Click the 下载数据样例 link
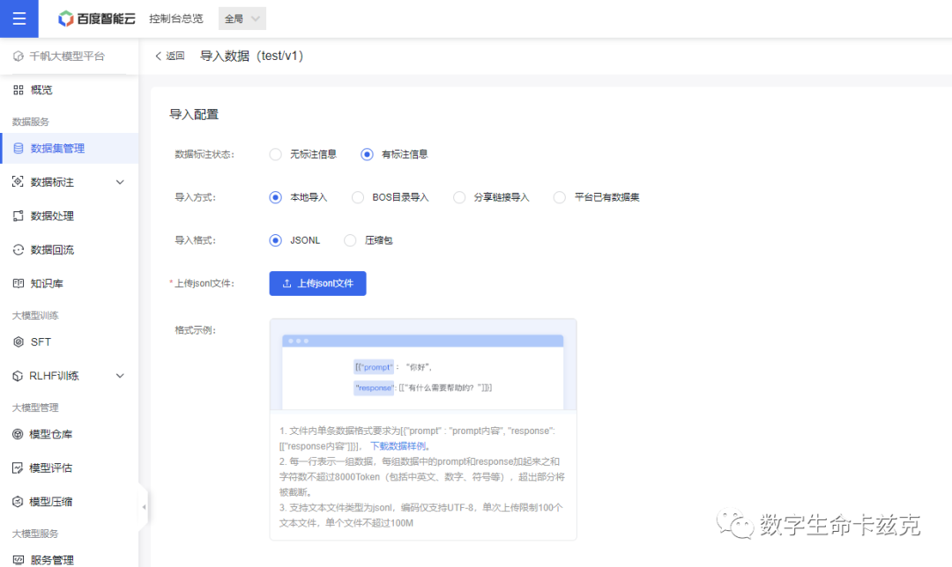This screenshot has width=952, height=567. (398, 446)
